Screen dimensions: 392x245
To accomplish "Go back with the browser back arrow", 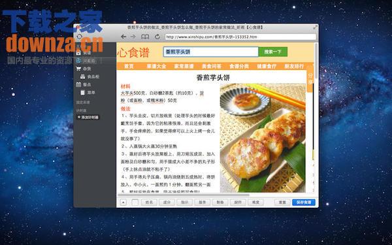I will [x=123, y=37].
